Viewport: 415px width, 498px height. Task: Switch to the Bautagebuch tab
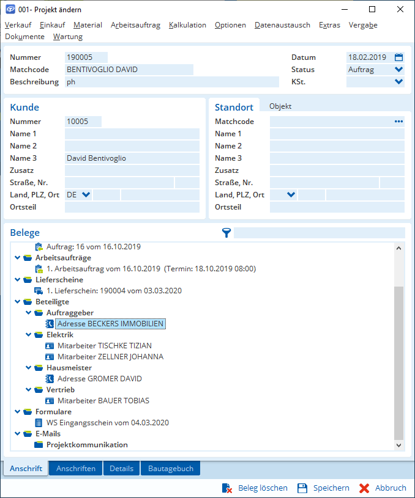[x=170, y=469]
